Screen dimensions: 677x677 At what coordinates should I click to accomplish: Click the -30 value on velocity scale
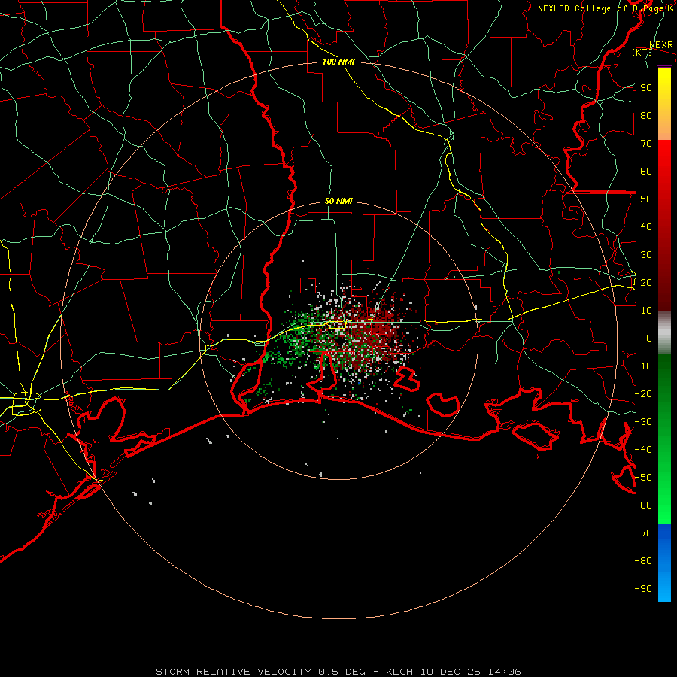click(643, 422)
